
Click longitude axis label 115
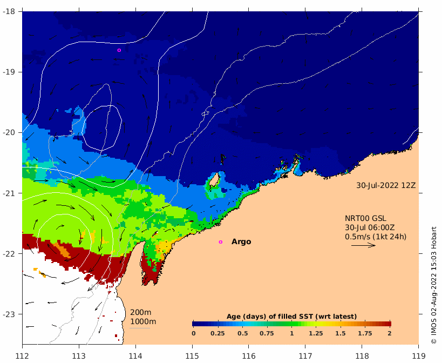[192, 355]
